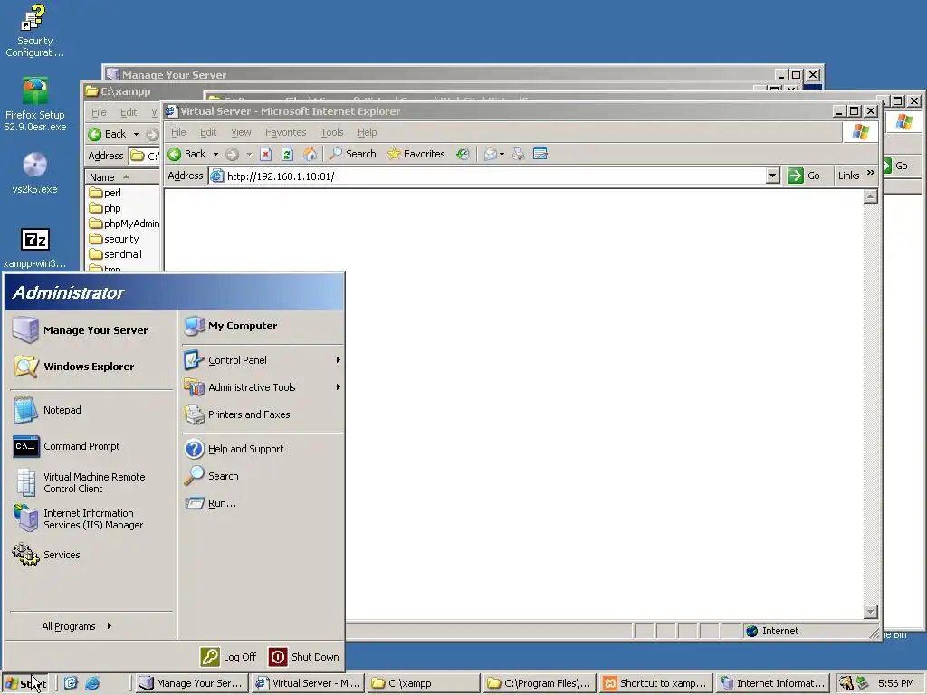Click the URL address field in Internet Explorer
The image size is (927, 695).
(x=488, y=176)
